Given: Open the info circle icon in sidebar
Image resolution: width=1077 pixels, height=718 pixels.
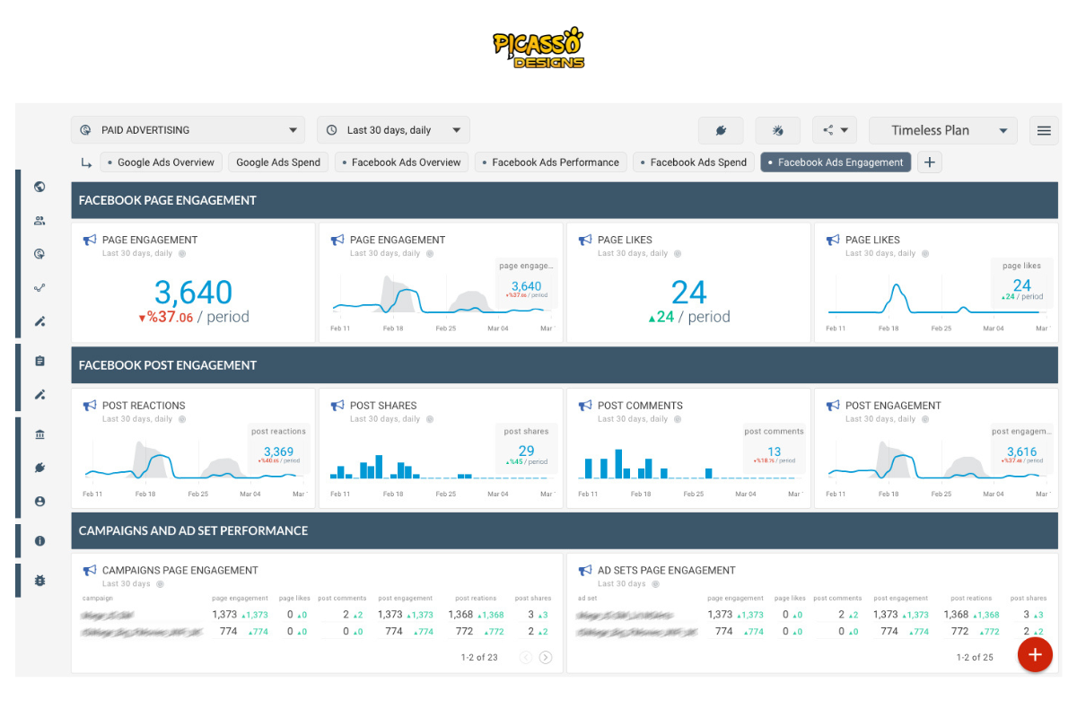Looking at the screenshot, I should pyautogui.click(x=39, y=541).
